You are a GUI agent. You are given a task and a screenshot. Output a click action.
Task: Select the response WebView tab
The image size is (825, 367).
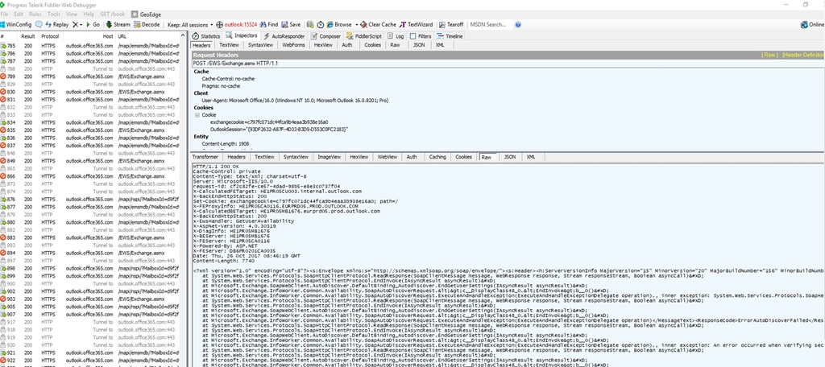pyautogui.click(x=387, y=157)
